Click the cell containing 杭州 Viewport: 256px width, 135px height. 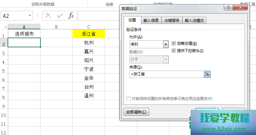click(x=88, y=43)
